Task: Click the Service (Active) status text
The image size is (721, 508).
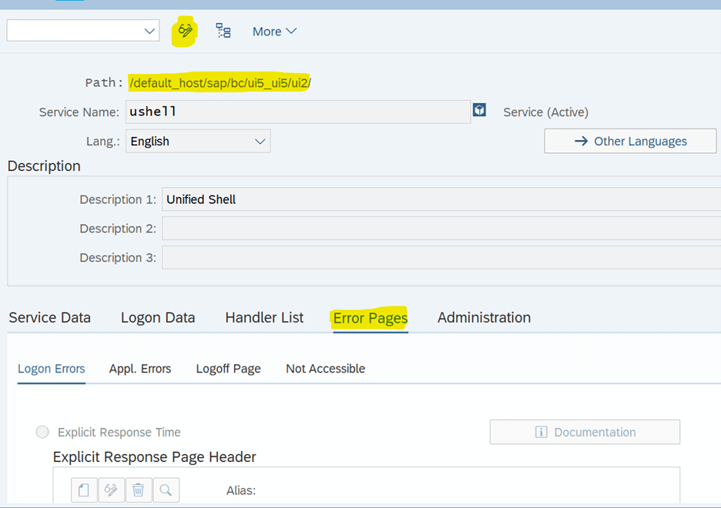Action: tap(546, 112)
